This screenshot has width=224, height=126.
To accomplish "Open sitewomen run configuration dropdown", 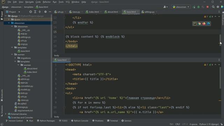I will coord(181,7).
